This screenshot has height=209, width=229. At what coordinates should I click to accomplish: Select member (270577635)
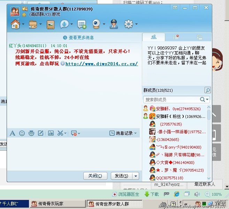tap(175, 124)
